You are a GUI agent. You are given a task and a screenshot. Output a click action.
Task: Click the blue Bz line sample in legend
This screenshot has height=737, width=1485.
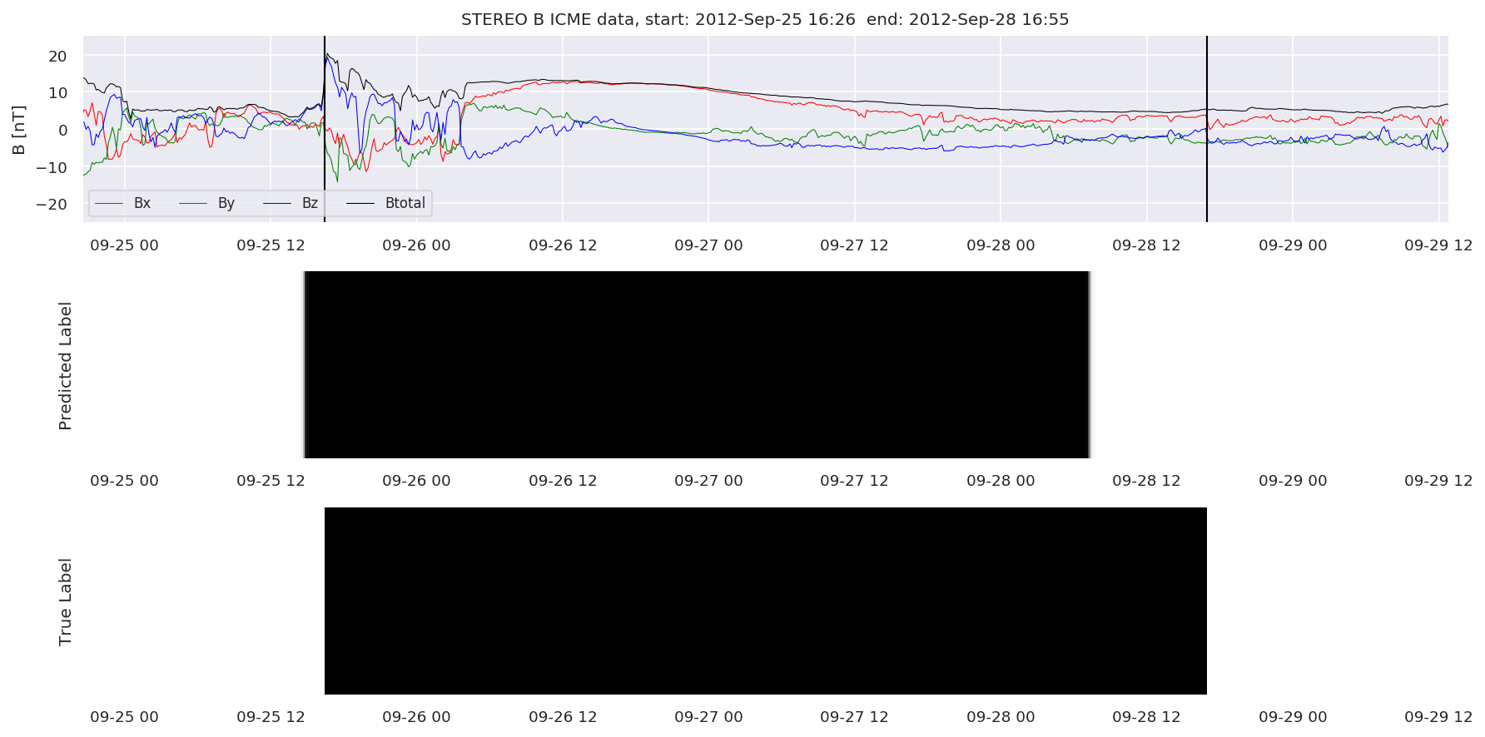[277, 203]
